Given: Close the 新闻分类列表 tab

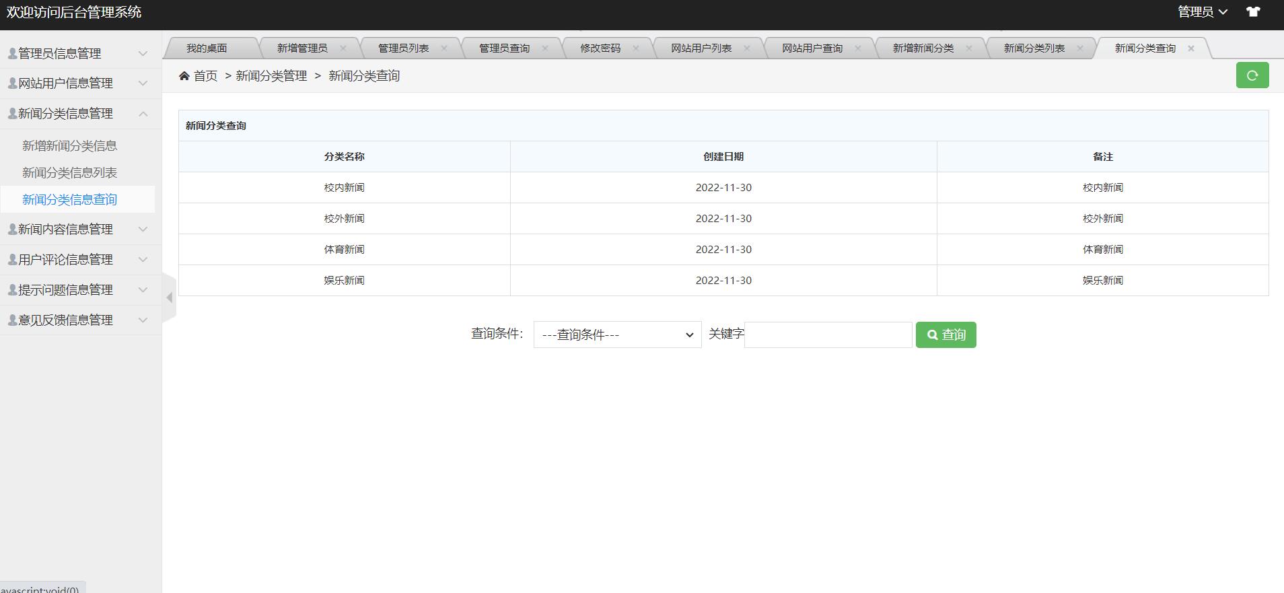Looking at the screenshot, I should [1080, 48].
